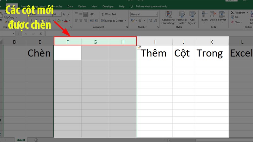This screenshot has height=142, width=253.
Task: Open fill color dropdown arrow
Action: pyautogui.click(x=62, y=21)
